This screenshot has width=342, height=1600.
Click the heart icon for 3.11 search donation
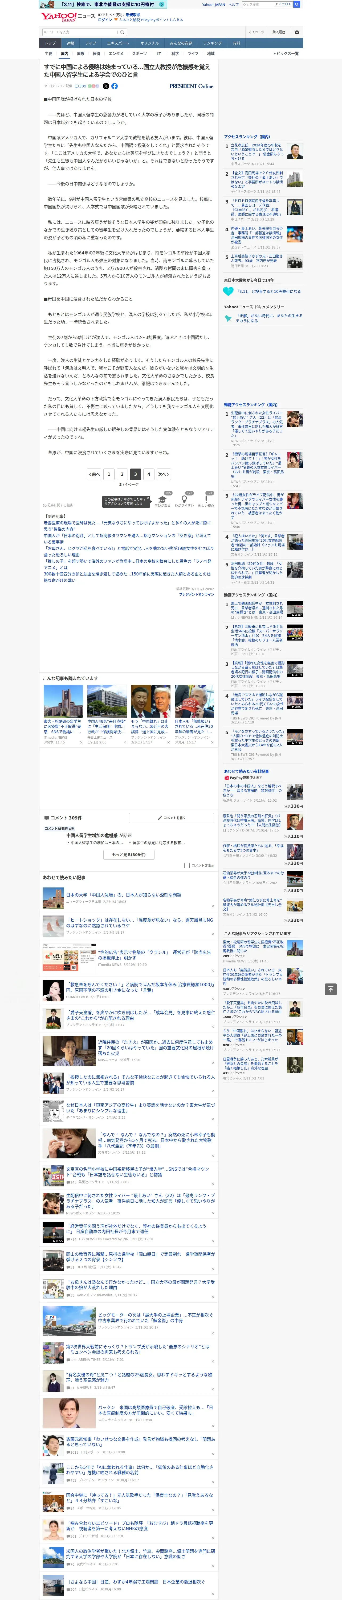coord(229,291)
